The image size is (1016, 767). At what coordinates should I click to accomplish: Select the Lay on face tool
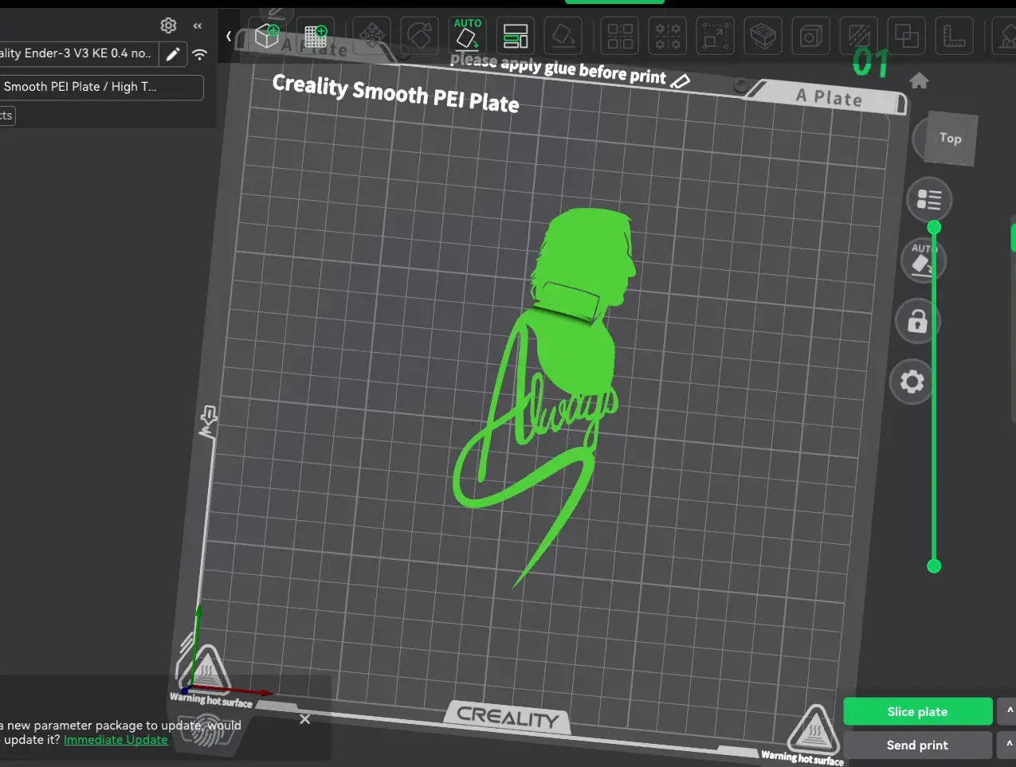(x=563, y=36)
